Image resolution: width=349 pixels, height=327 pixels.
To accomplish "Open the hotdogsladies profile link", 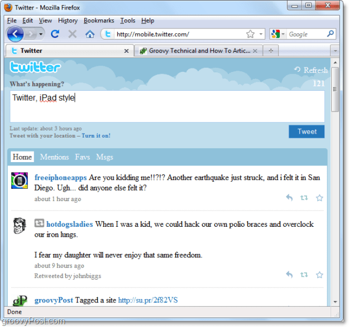I will coord(70,224).
